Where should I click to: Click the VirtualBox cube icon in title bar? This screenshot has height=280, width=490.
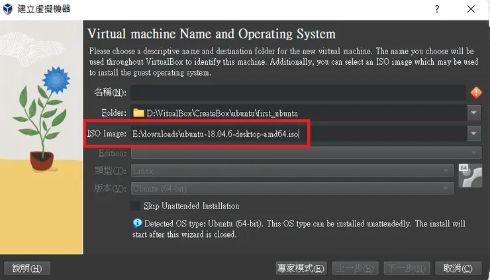click(x=7, y=9)
